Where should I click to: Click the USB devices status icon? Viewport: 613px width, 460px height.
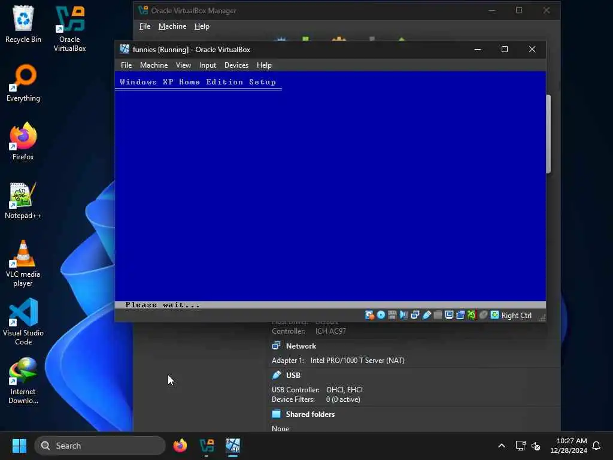pyautogui.click(x=426, y=315)
